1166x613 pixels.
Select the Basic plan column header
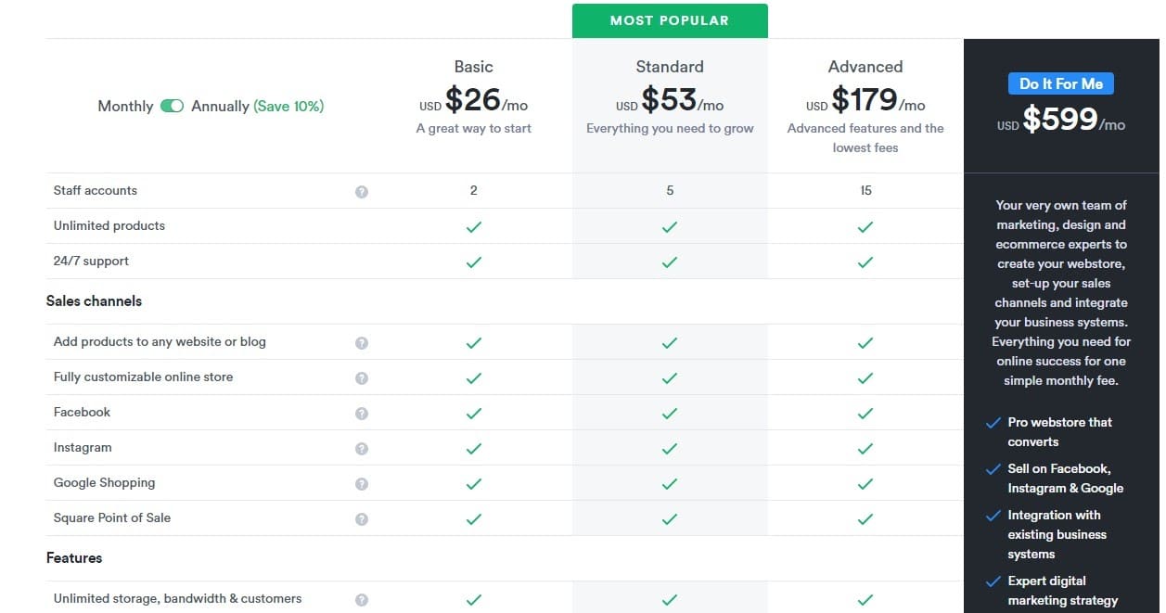(x=473, y=66)
